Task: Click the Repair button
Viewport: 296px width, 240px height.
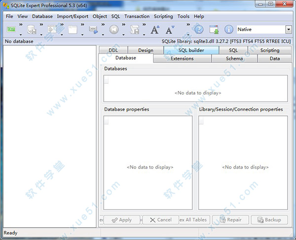Action: (x=231, y=220)
